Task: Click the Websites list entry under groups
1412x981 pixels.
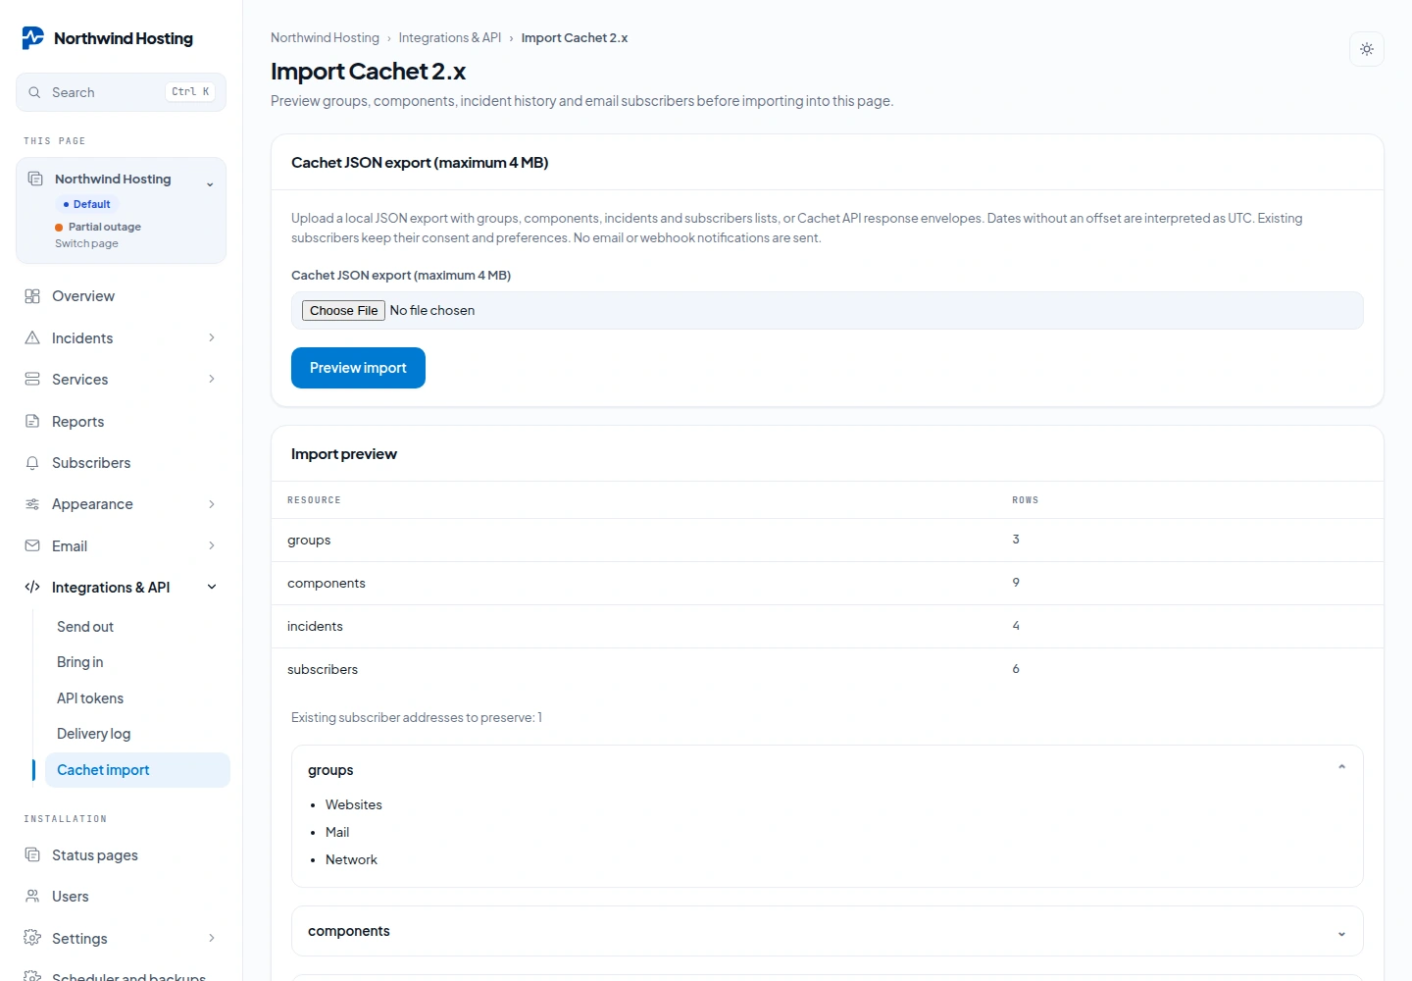Action: [354, 804]
